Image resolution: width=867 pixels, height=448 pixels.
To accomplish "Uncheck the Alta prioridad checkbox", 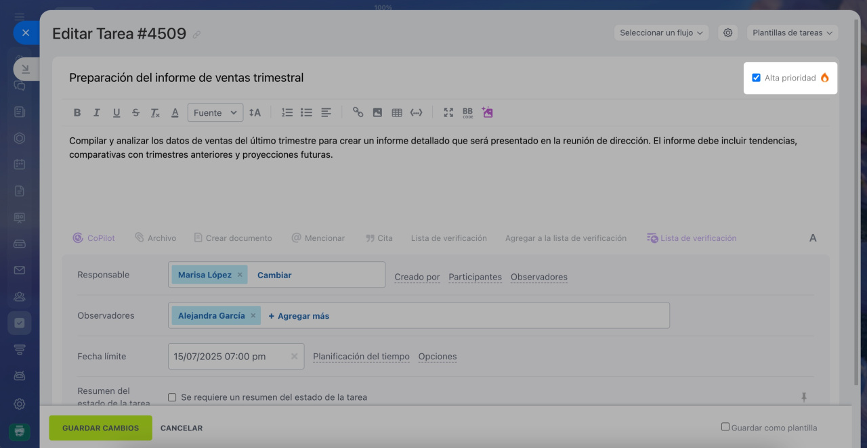I will point(756,78).
